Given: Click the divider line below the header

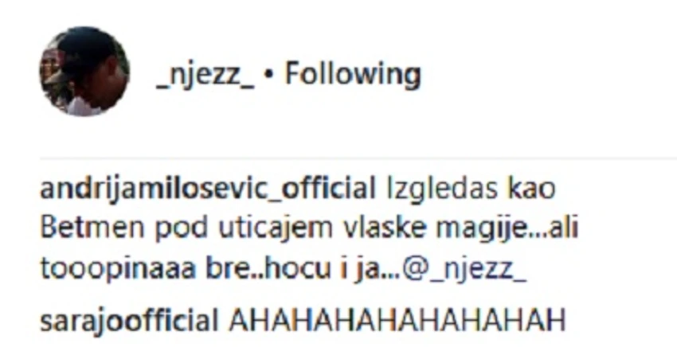Looking at the screenshot, I should pyautogui.click(x=358, y=158).
